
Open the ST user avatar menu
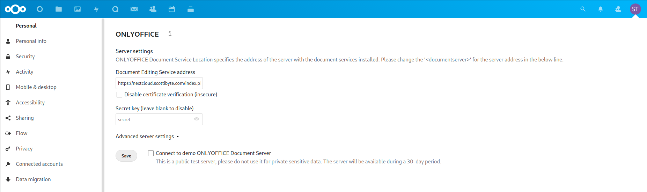[635, 9]
